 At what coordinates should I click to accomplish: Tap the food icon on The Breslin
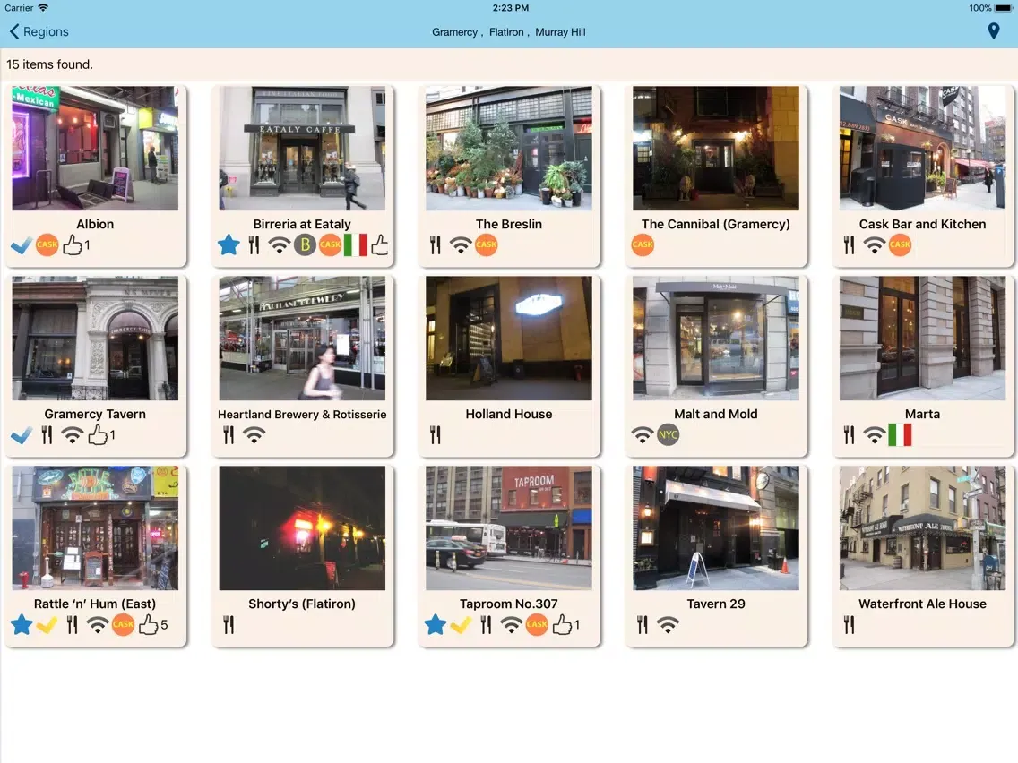point(435,245)
